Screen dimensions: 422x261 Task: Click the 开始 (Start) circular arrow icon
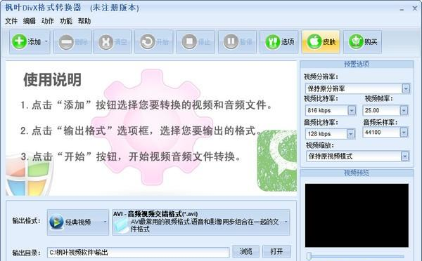coord(148,42)
